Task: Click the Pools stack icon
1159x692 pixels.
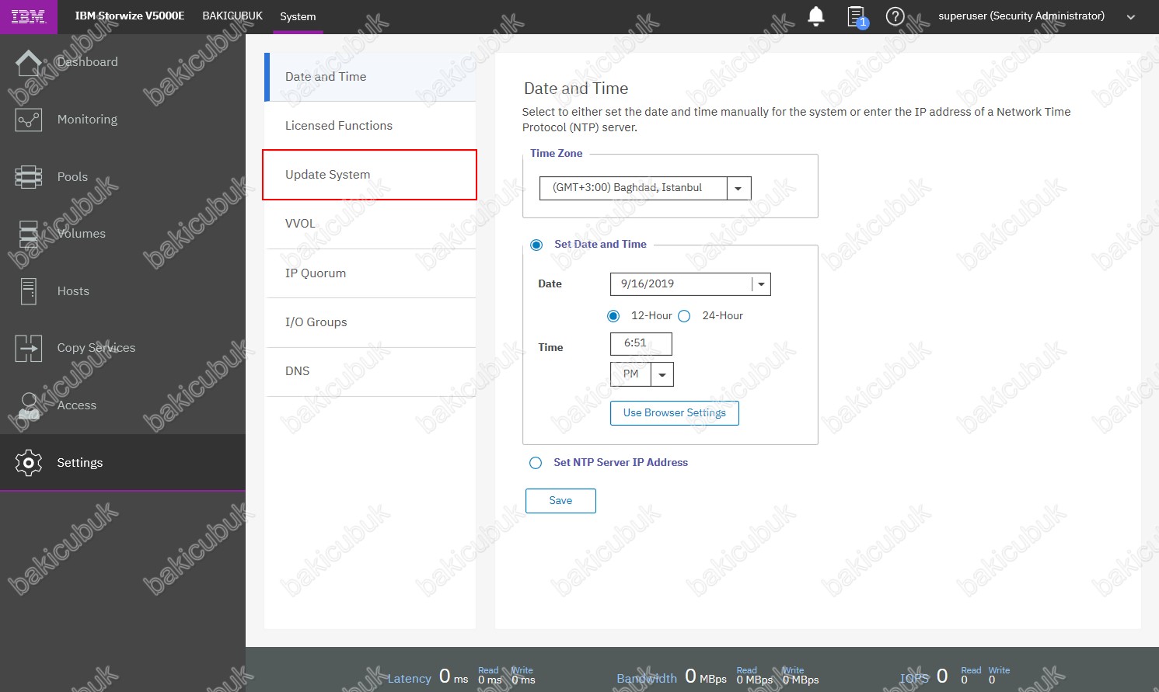Action: (29, 177)
